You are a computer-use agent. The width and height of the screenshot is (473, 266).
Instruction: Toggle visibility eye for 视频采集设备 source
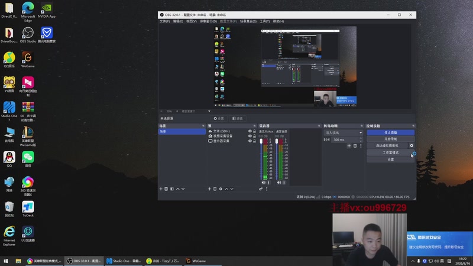(x=250, y=136)
